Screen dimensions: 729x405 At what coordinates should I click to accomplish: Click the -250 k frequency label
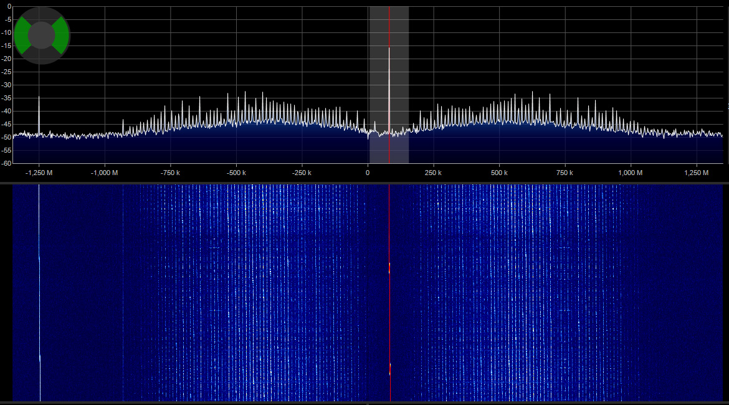click(x=302, y=173)
